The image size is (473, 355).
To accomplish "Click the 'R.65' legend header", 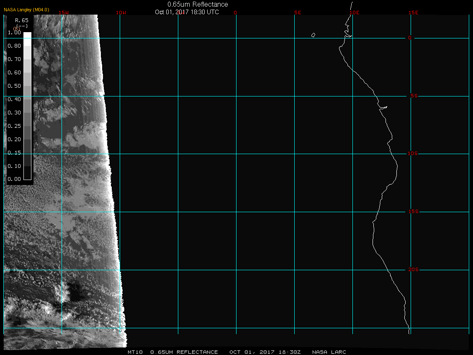I will (21, 20).
